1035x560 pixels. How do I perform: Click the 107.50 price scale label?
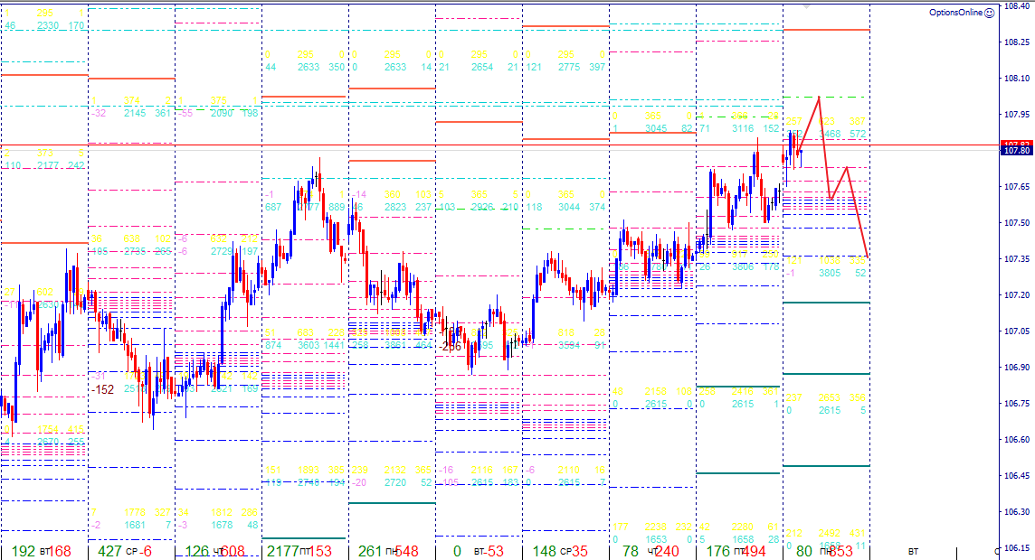point(1017,223)
